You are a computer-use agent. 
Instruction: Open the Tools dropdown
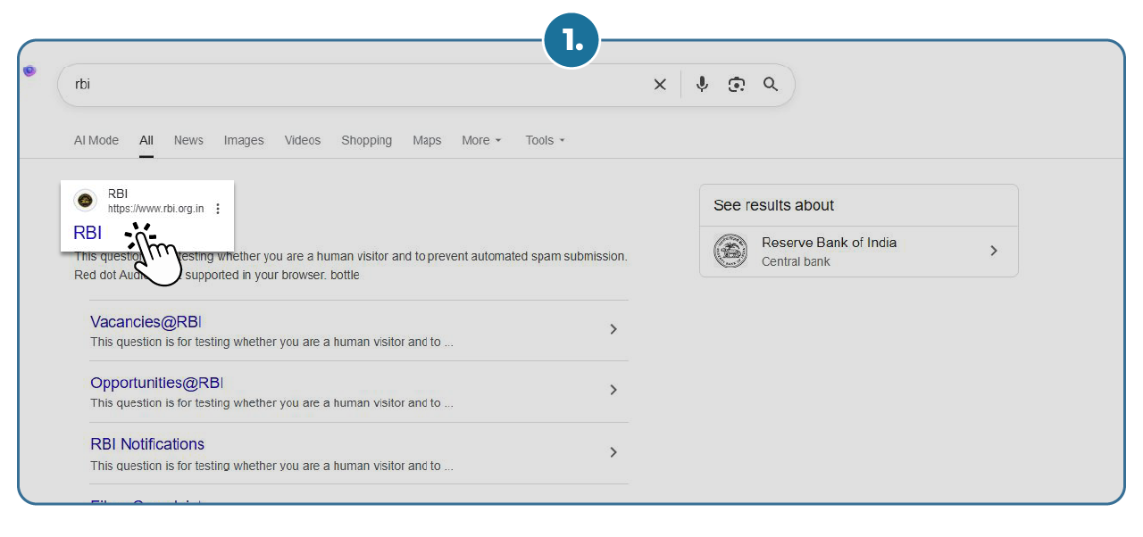pyautogui.click(x=545, y=140)
